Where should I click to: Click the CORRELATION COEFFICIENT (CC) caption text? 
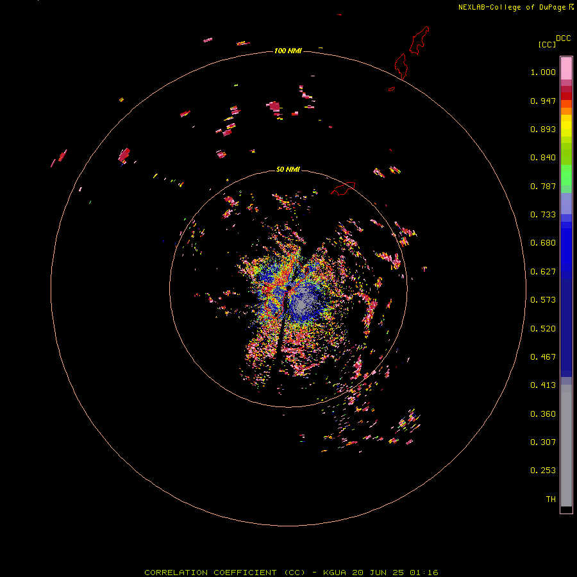[225, 573]
